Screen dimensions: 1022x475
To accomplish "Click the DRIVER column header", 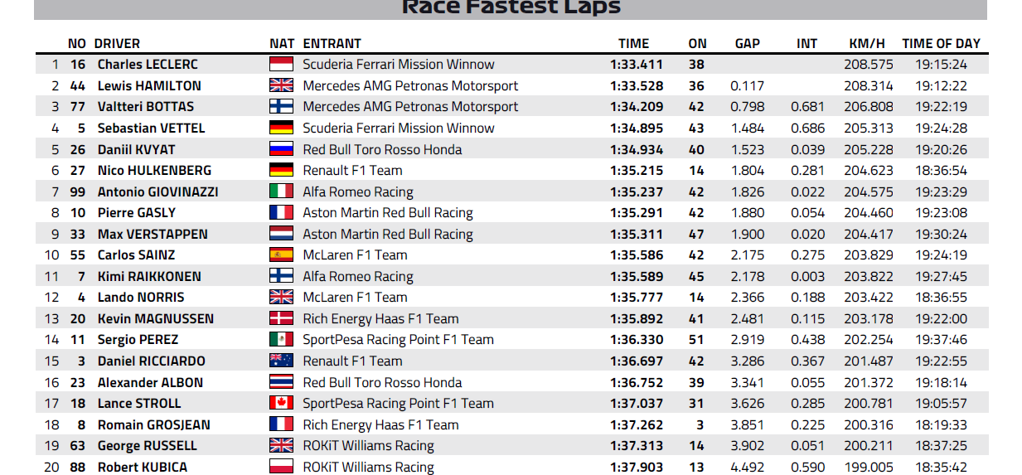I will pos(117,44).
